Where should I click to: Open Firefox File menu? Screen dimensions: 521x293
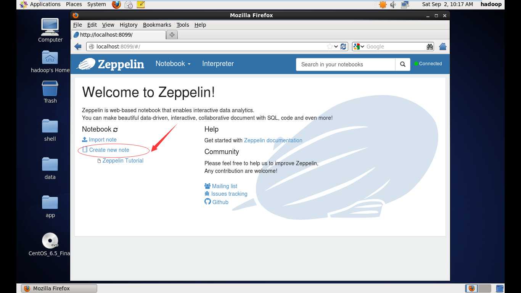[x=77, y=25]
